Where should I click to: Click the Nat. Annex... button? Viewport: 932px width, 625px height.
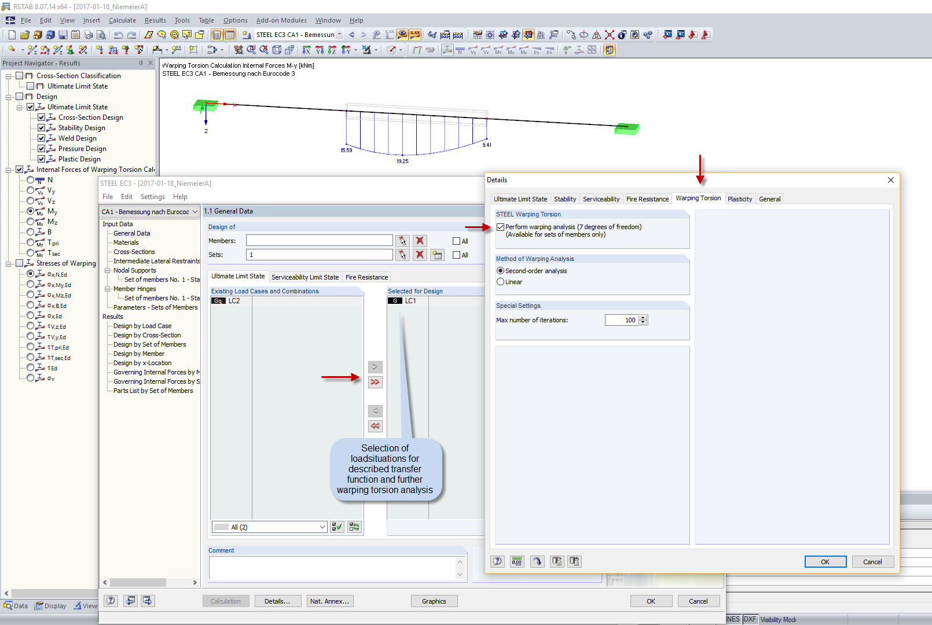330,601
